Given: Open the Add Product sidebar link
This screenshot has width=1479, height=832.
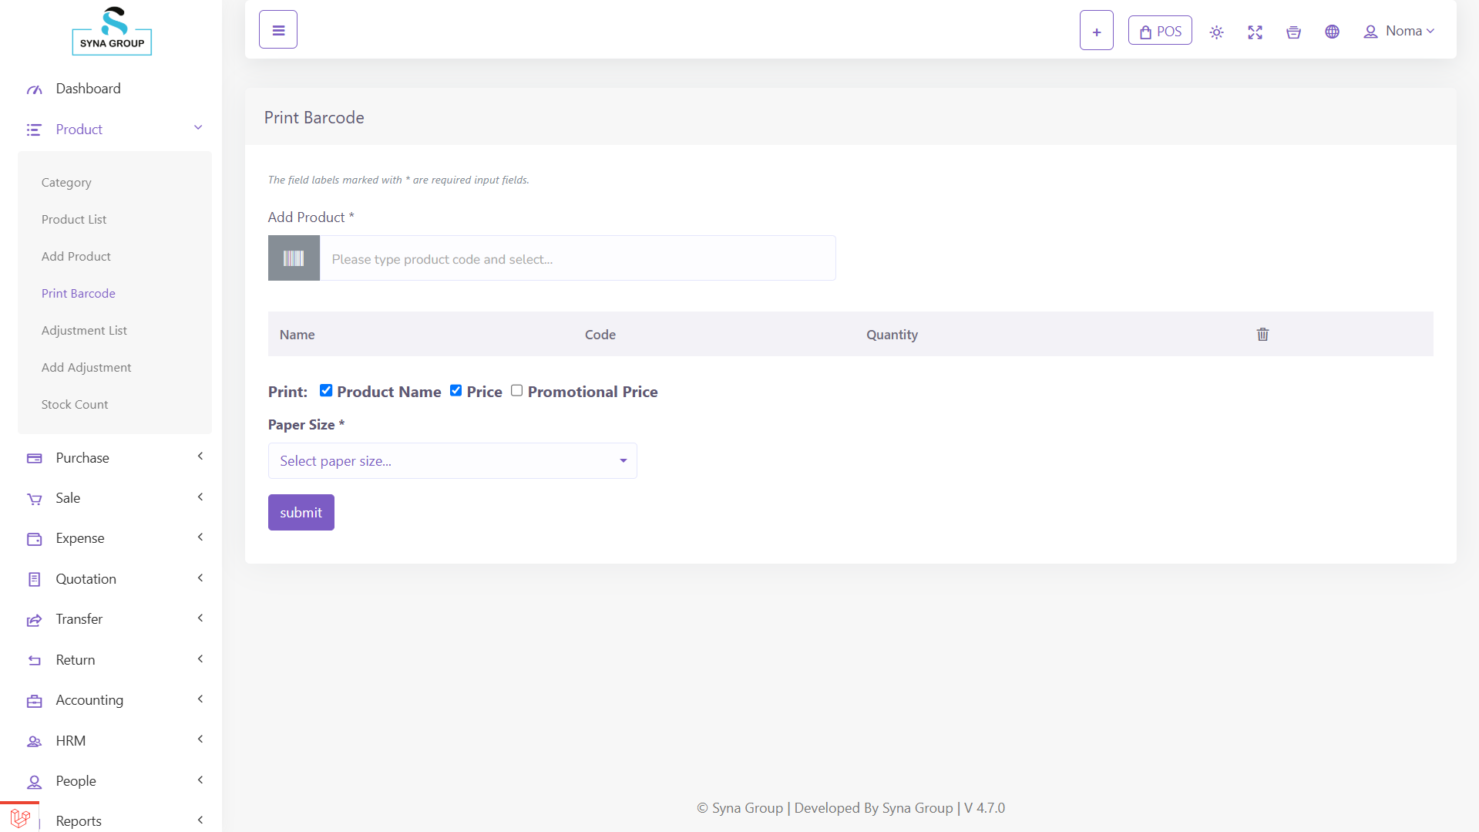Looking at the screenshot, I should click(76, 256).
